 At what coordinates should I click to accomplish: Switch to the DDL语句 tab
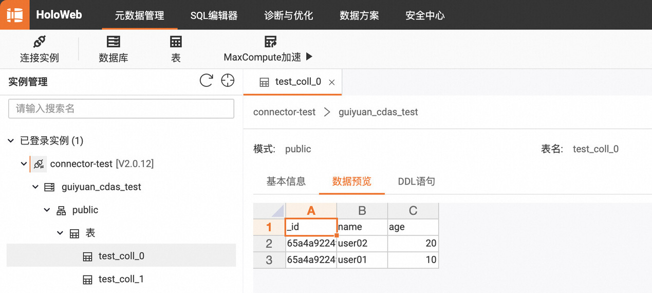417,181
